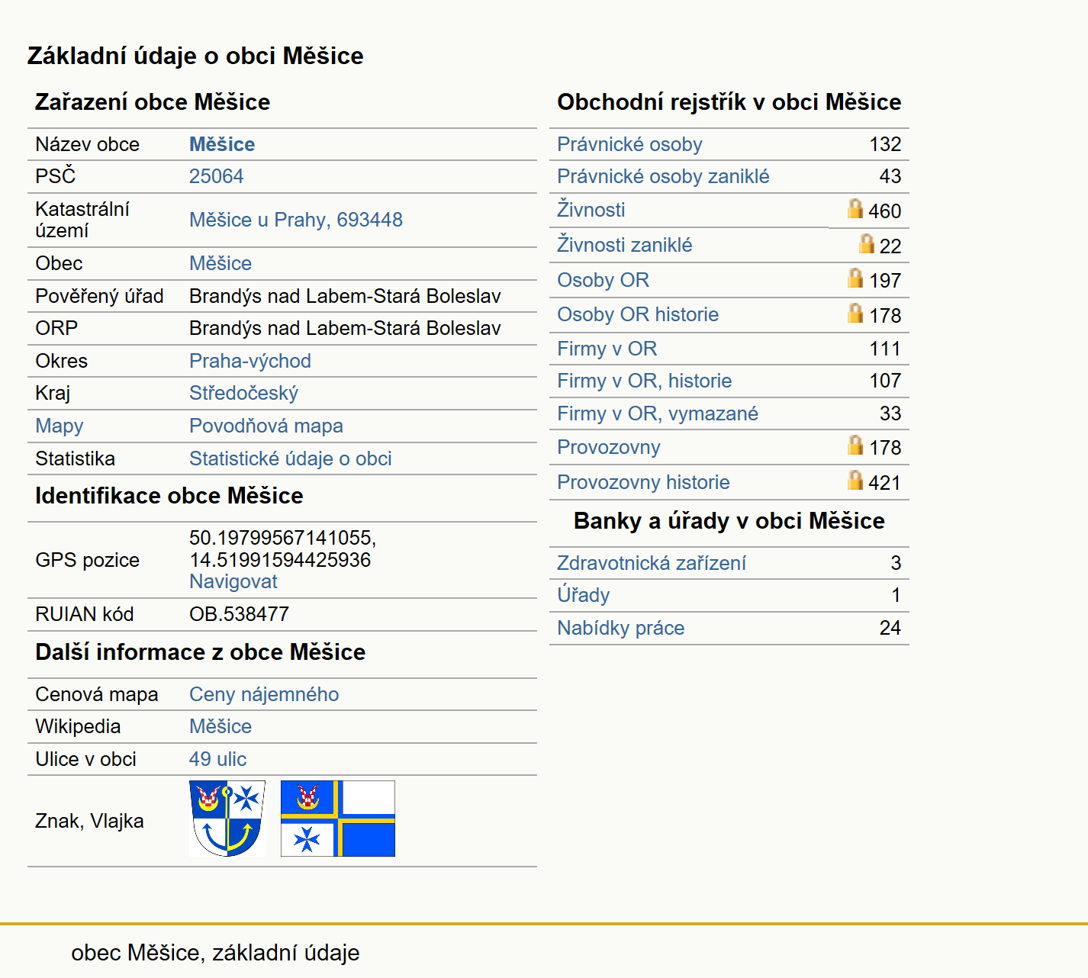
Task: Click the lock icon in Osoby OR row
Action: tap(855, 278)
